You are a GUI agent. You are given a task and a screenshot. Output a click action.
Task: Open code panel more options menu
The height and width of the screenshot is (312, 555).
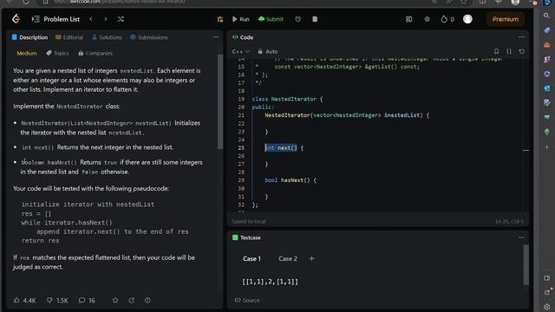[521, 37]
